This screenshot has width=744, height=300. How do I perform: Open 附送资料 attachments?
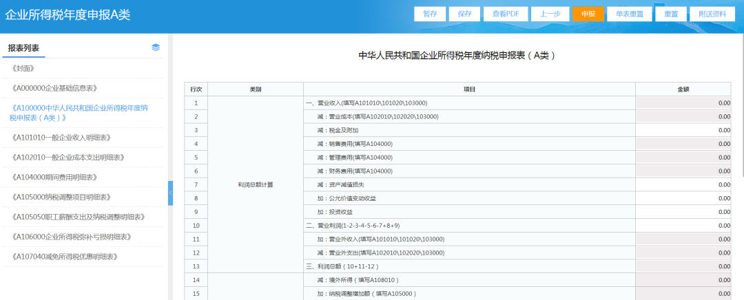[x=712, y=14]
